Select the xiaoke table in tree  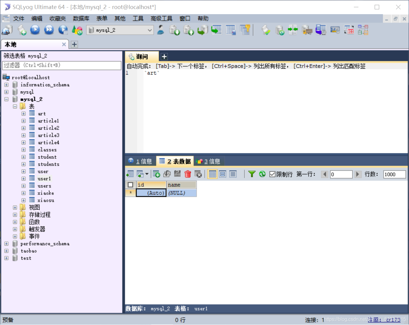(x=46, y=193)
